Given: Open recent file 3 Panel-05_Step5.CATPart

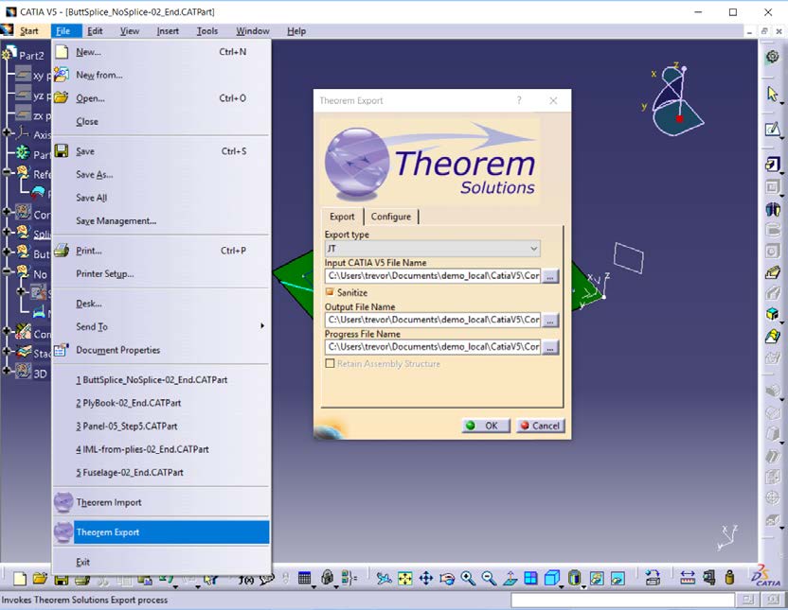Looking at the screenshot, I should click(127, 426).
